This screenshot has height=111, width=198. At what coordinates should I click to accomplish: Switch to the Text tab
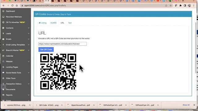pos(70,23)
